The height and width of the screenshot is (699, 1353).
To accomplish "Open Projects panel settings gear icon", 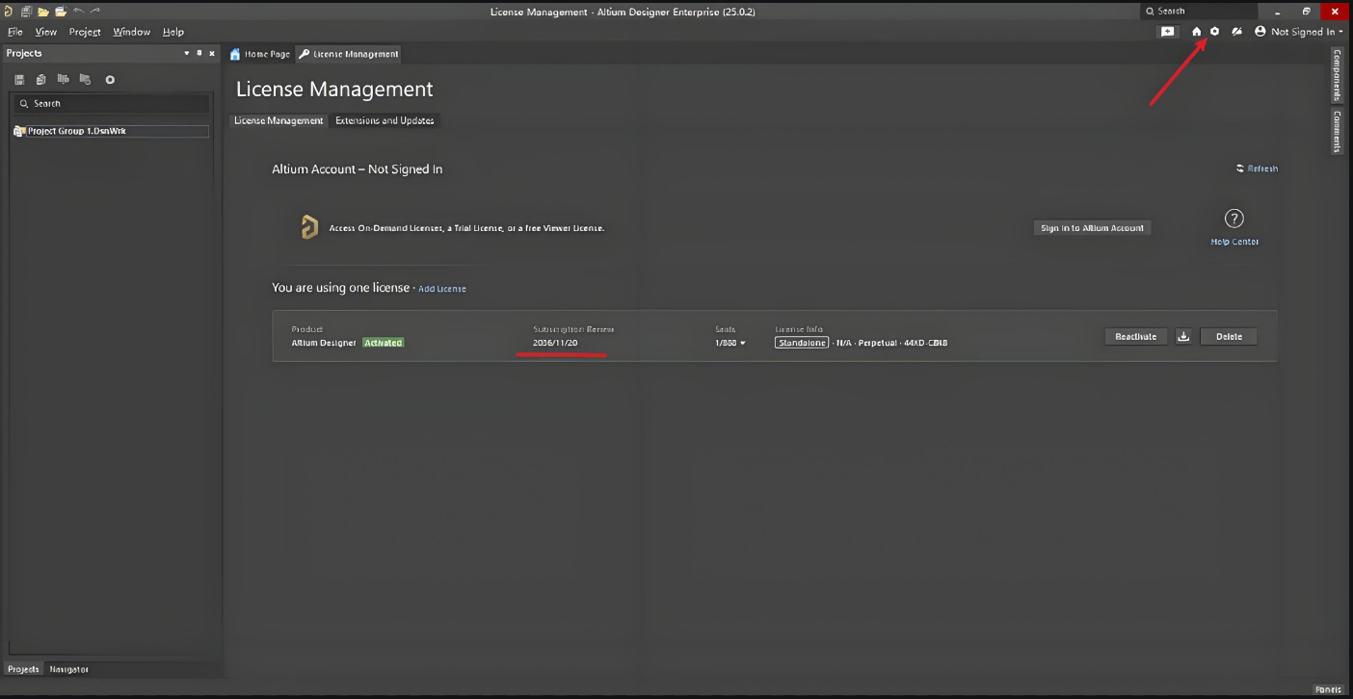I will point(110,80).
